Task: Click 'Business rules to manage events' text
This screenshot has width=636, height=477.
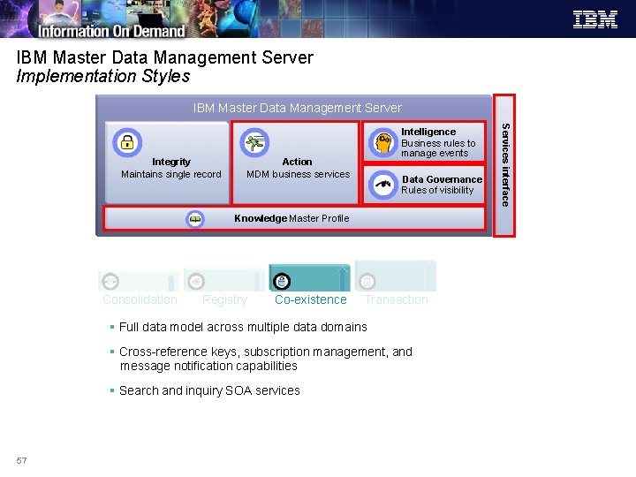Action: [438, 148]
